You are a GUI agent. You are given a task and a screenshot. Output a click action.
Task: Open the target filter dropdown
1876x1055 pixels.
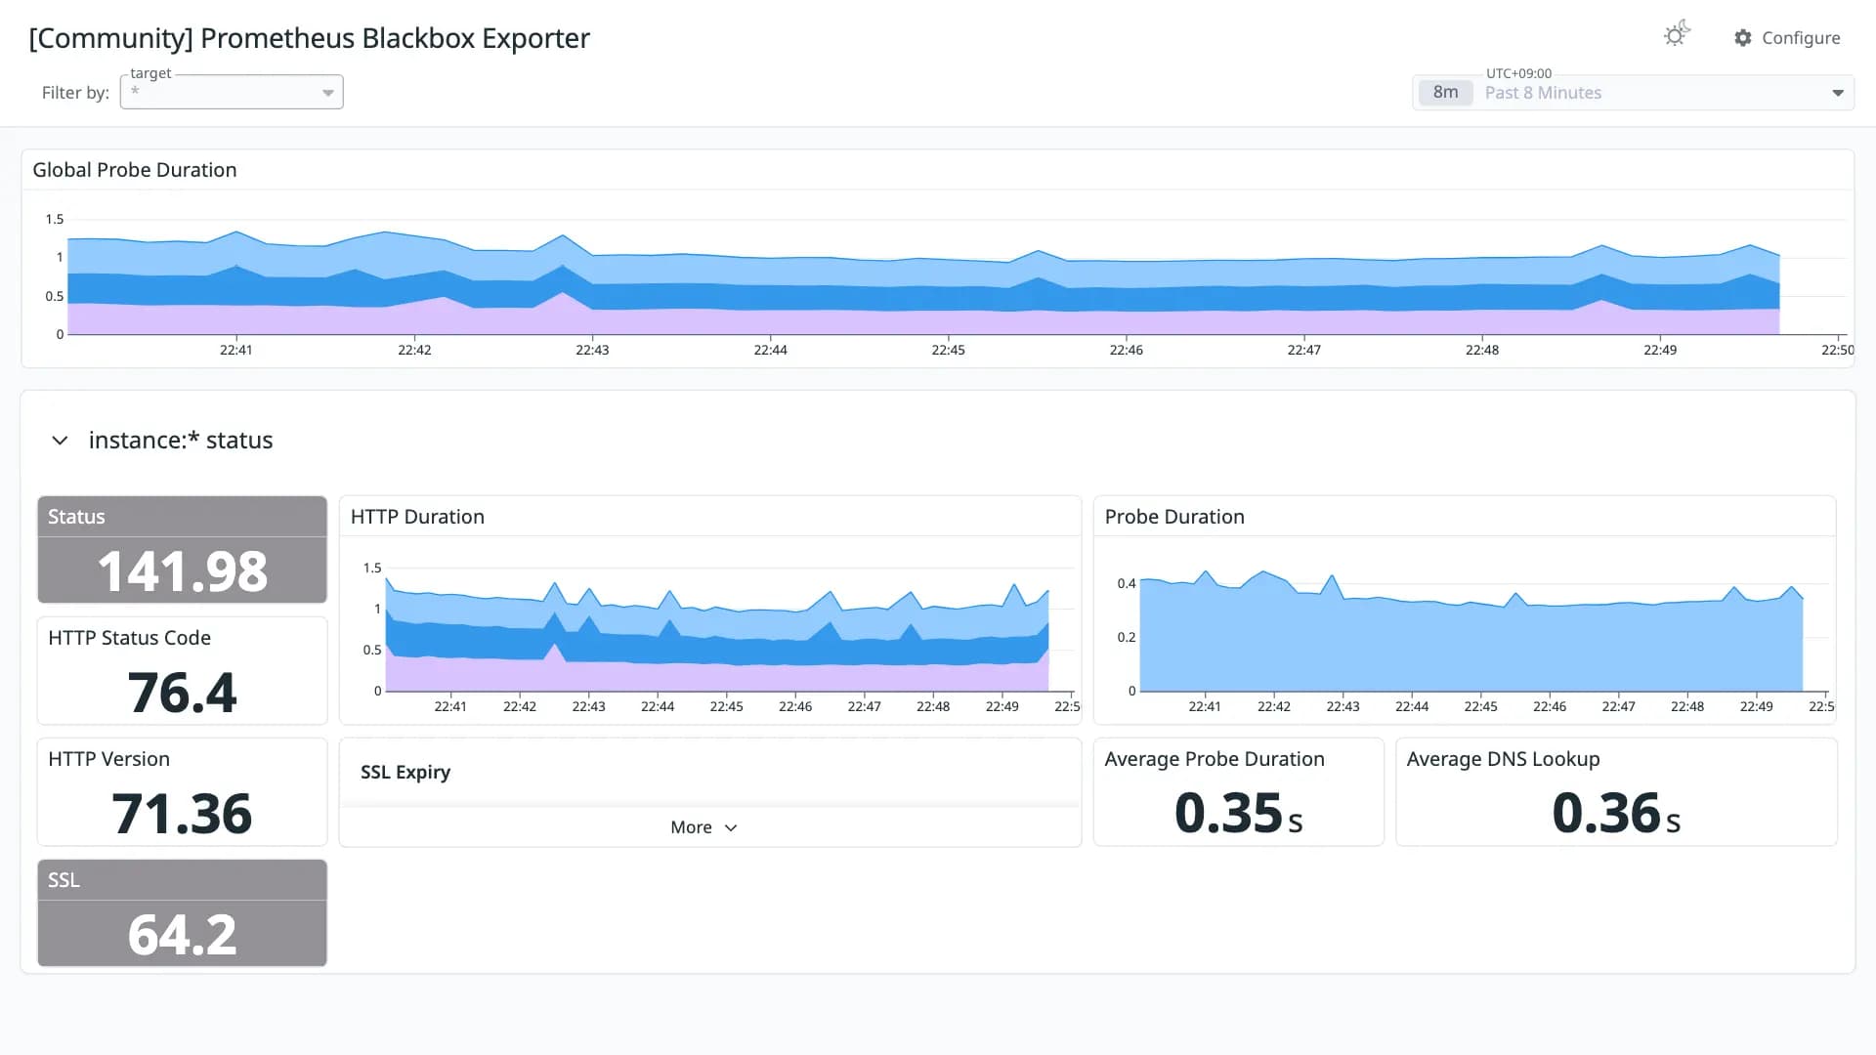[232, 92]
